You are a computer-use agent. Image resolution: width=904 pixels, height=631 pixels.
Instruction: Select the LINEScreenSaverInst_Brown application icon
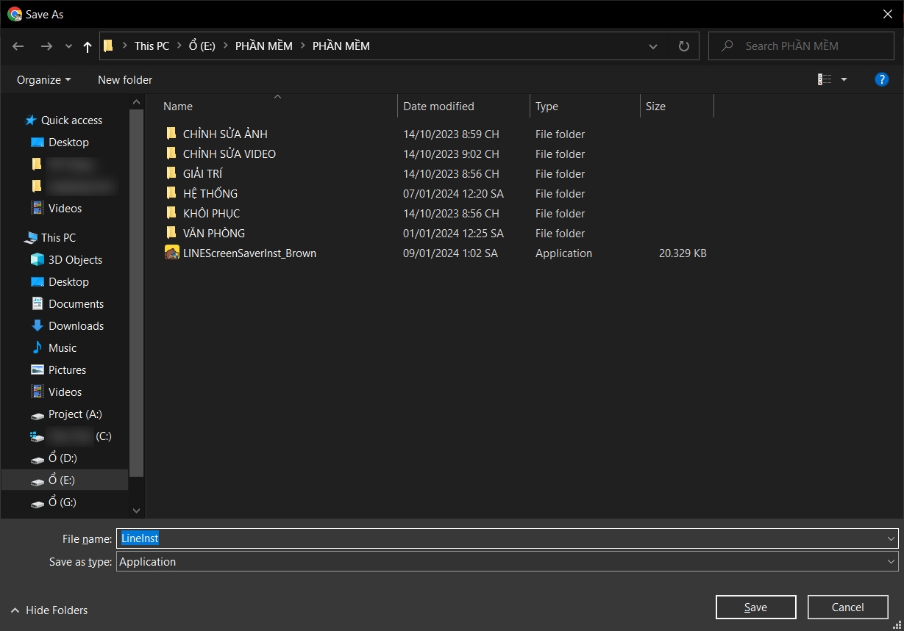pos(172,253)
